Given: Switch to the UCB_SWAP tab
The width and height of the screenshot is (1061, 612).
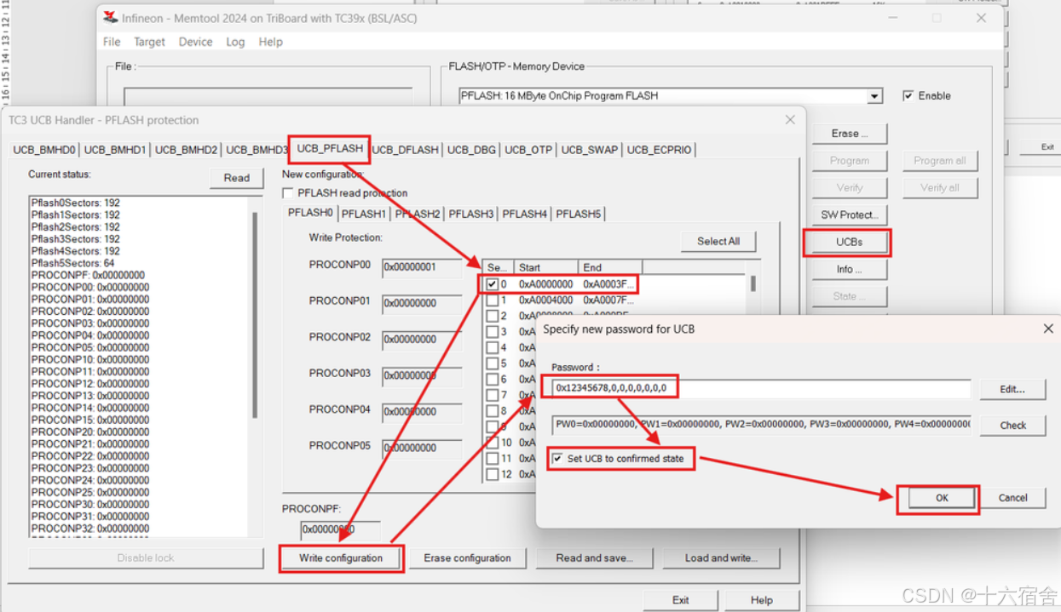Looking at the screenshot, I should pos(590,150).
